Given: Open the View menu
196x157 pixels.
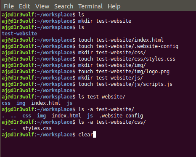Looking at the screenshot, I should [42, 6].
